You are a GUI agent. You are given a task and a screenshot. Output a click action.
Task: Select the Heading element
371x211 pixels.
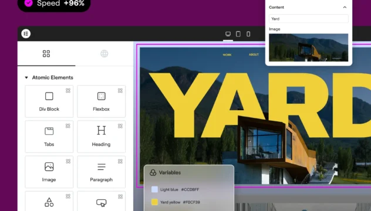tap(102, 137)
